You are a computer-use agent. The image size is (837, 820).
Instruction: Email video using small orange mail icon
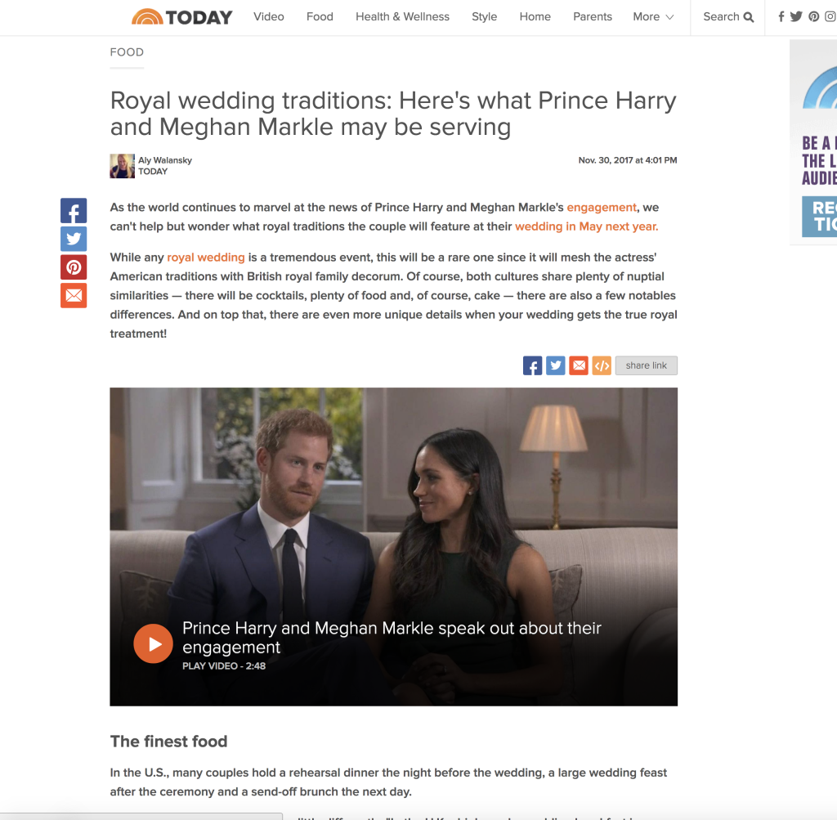tap(579, 365)
